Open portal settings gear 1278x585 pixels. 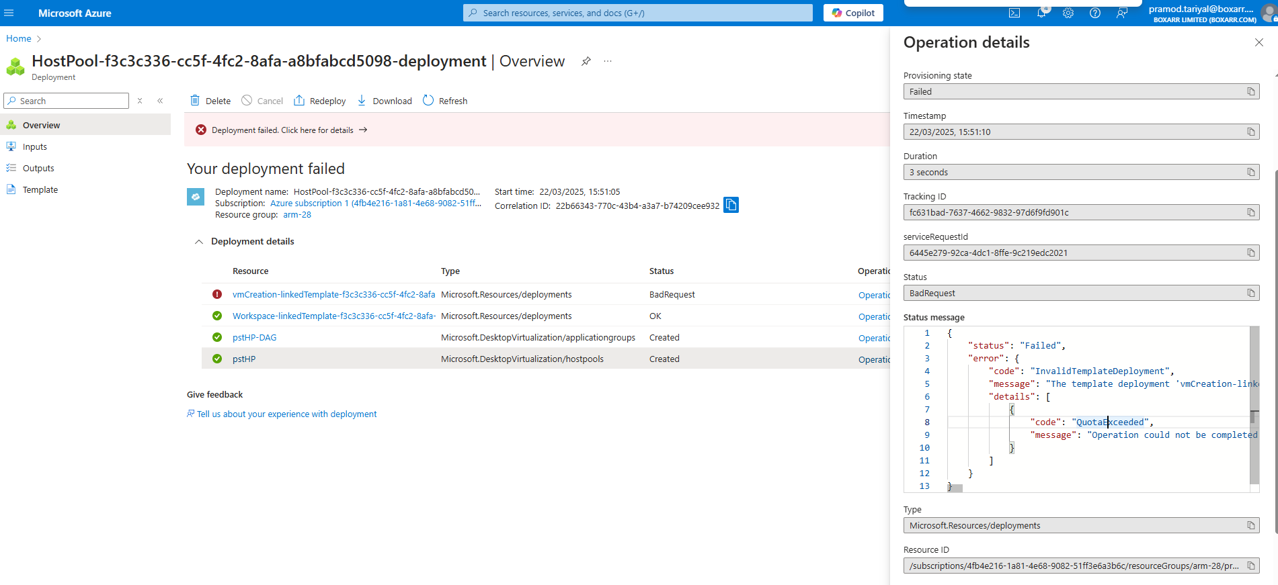1068,13
